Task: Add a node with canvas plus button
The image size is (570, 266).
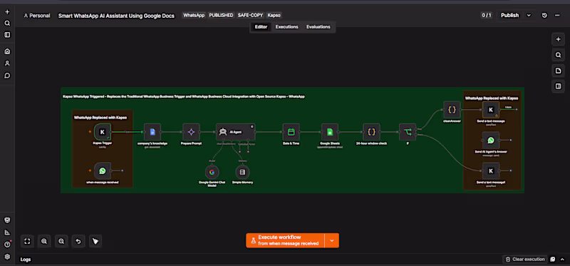Action: pyautogui.click(x=559, y=39)
